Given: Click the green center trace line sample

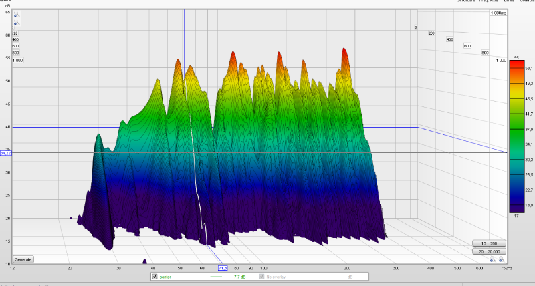Looking at the screenshot, I should coord(216,276).
